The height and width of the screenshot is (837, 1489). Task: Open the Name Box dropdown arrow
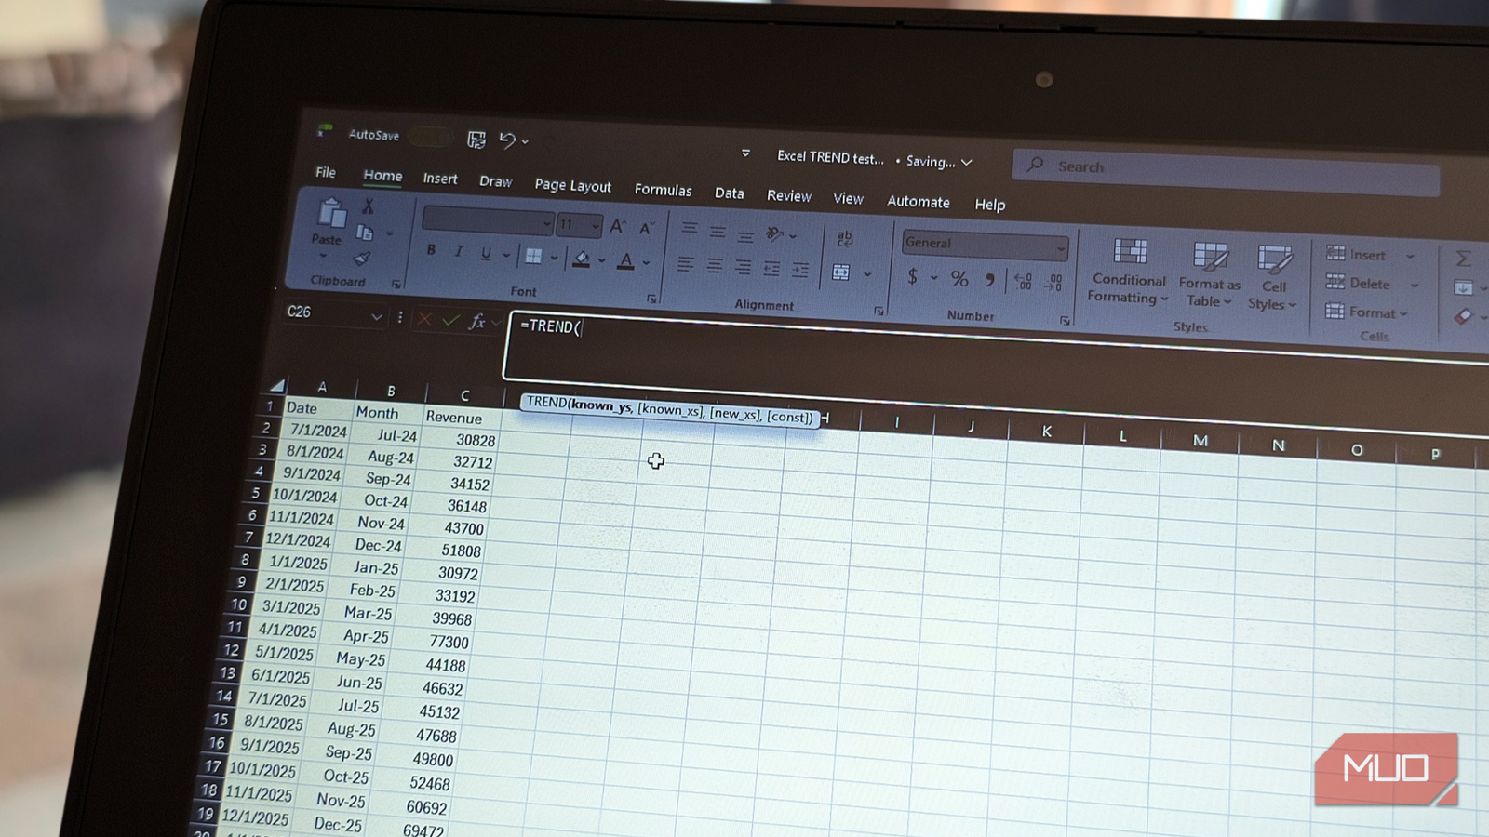(x=376, y=317)
